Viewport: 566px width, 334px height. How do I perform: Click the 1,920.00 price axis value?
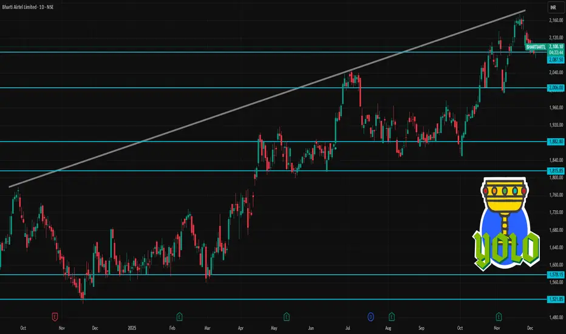click(x=556, y=125)
